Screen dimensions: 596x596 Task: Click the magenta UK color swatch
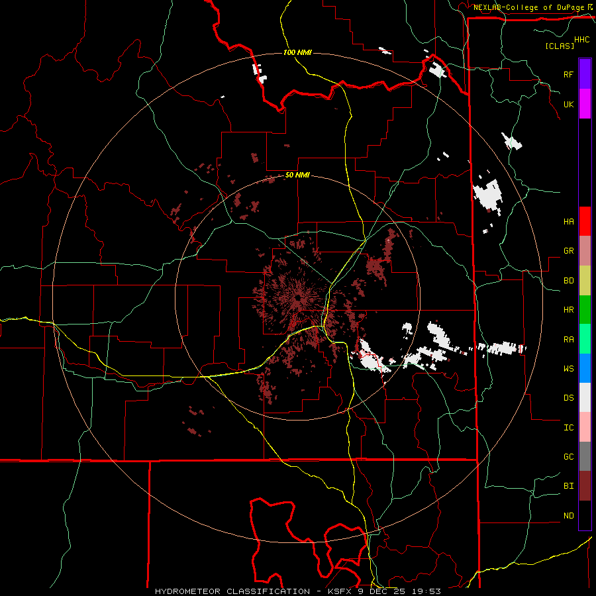pyautogui.click(x=585, y=104)
